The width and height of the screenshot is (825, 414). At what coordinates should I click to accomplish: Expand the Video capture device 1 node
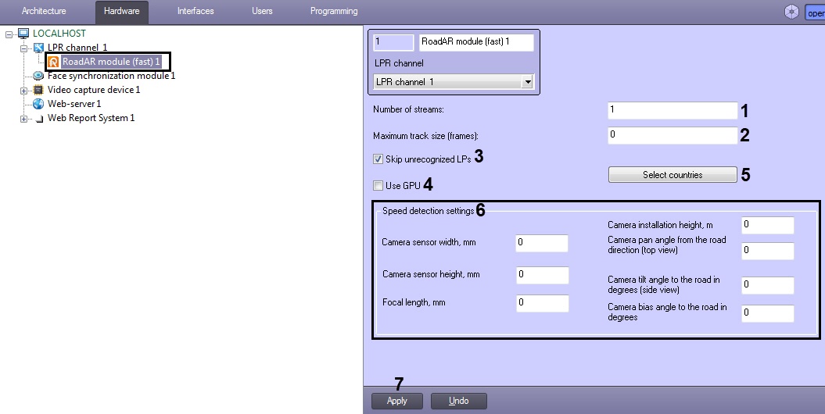coord(23,91)
